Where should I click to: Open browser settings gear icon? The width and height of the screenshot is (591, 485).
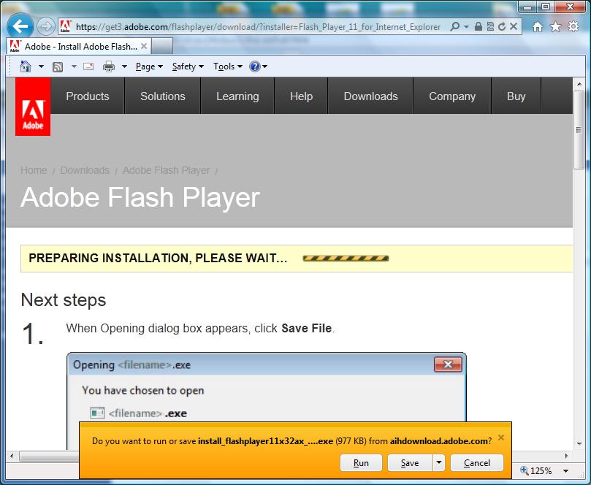pyautogui.click(x=573, y=27)
